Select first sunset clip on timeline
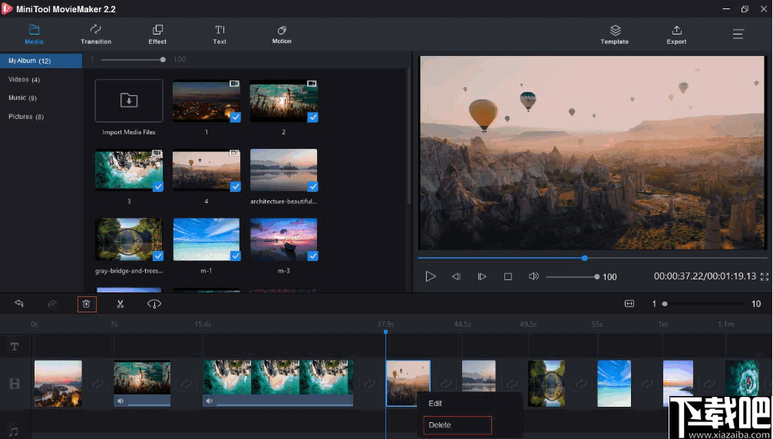The height and width of the screenshot is (439, 773). pos(58,383)
